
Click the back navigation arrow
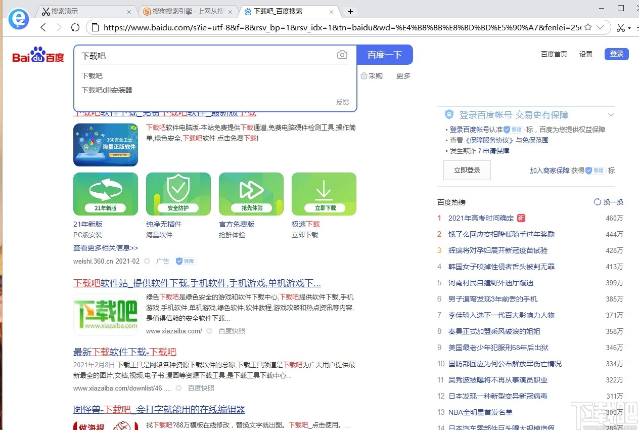(43, 28)
